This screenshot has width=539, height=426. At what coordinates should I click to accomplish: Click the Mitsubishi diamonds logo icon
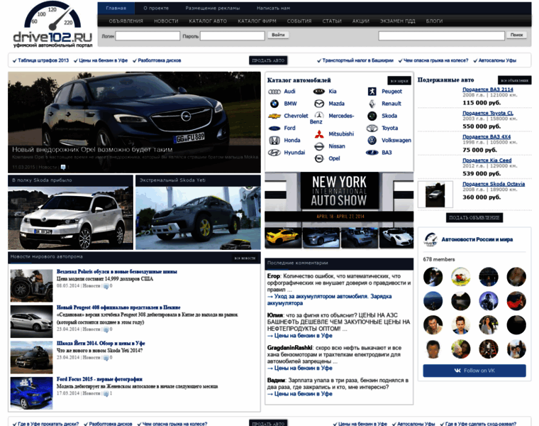pos(319,134)
